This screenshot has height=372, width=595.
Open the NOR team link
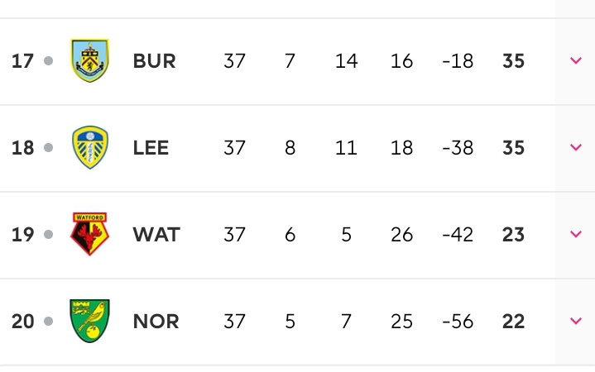tap(156, 322)
